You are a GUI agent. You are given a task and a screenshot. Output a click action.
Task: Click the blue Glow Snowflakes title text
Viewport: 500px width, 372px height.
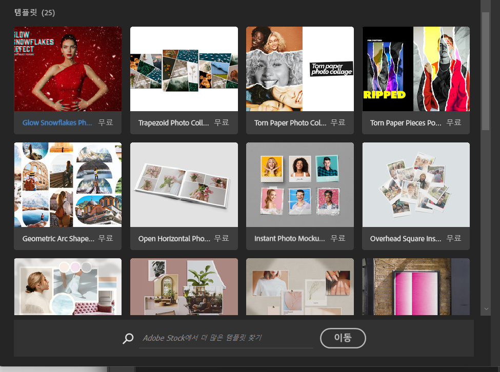(x=57, y=123)
